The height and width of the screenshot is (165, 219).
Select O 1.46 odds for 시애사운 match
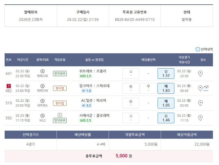(x=166, y=118)
